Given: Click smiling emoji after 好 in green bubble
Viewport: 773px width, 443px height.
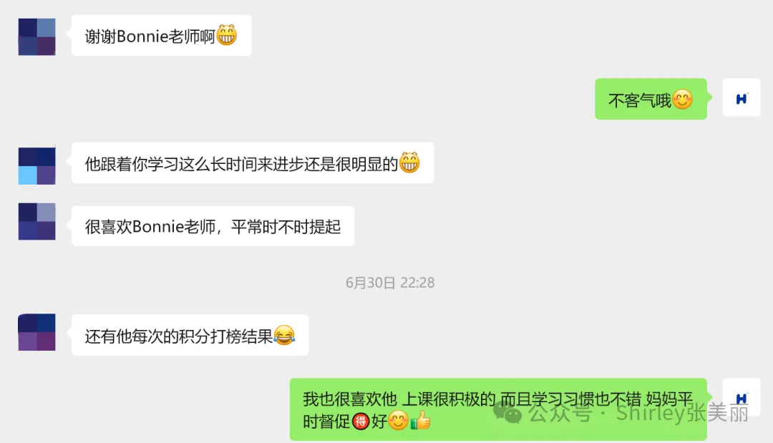Looking at the screenshot, I should pyautogui.click(x=399, y=421).
